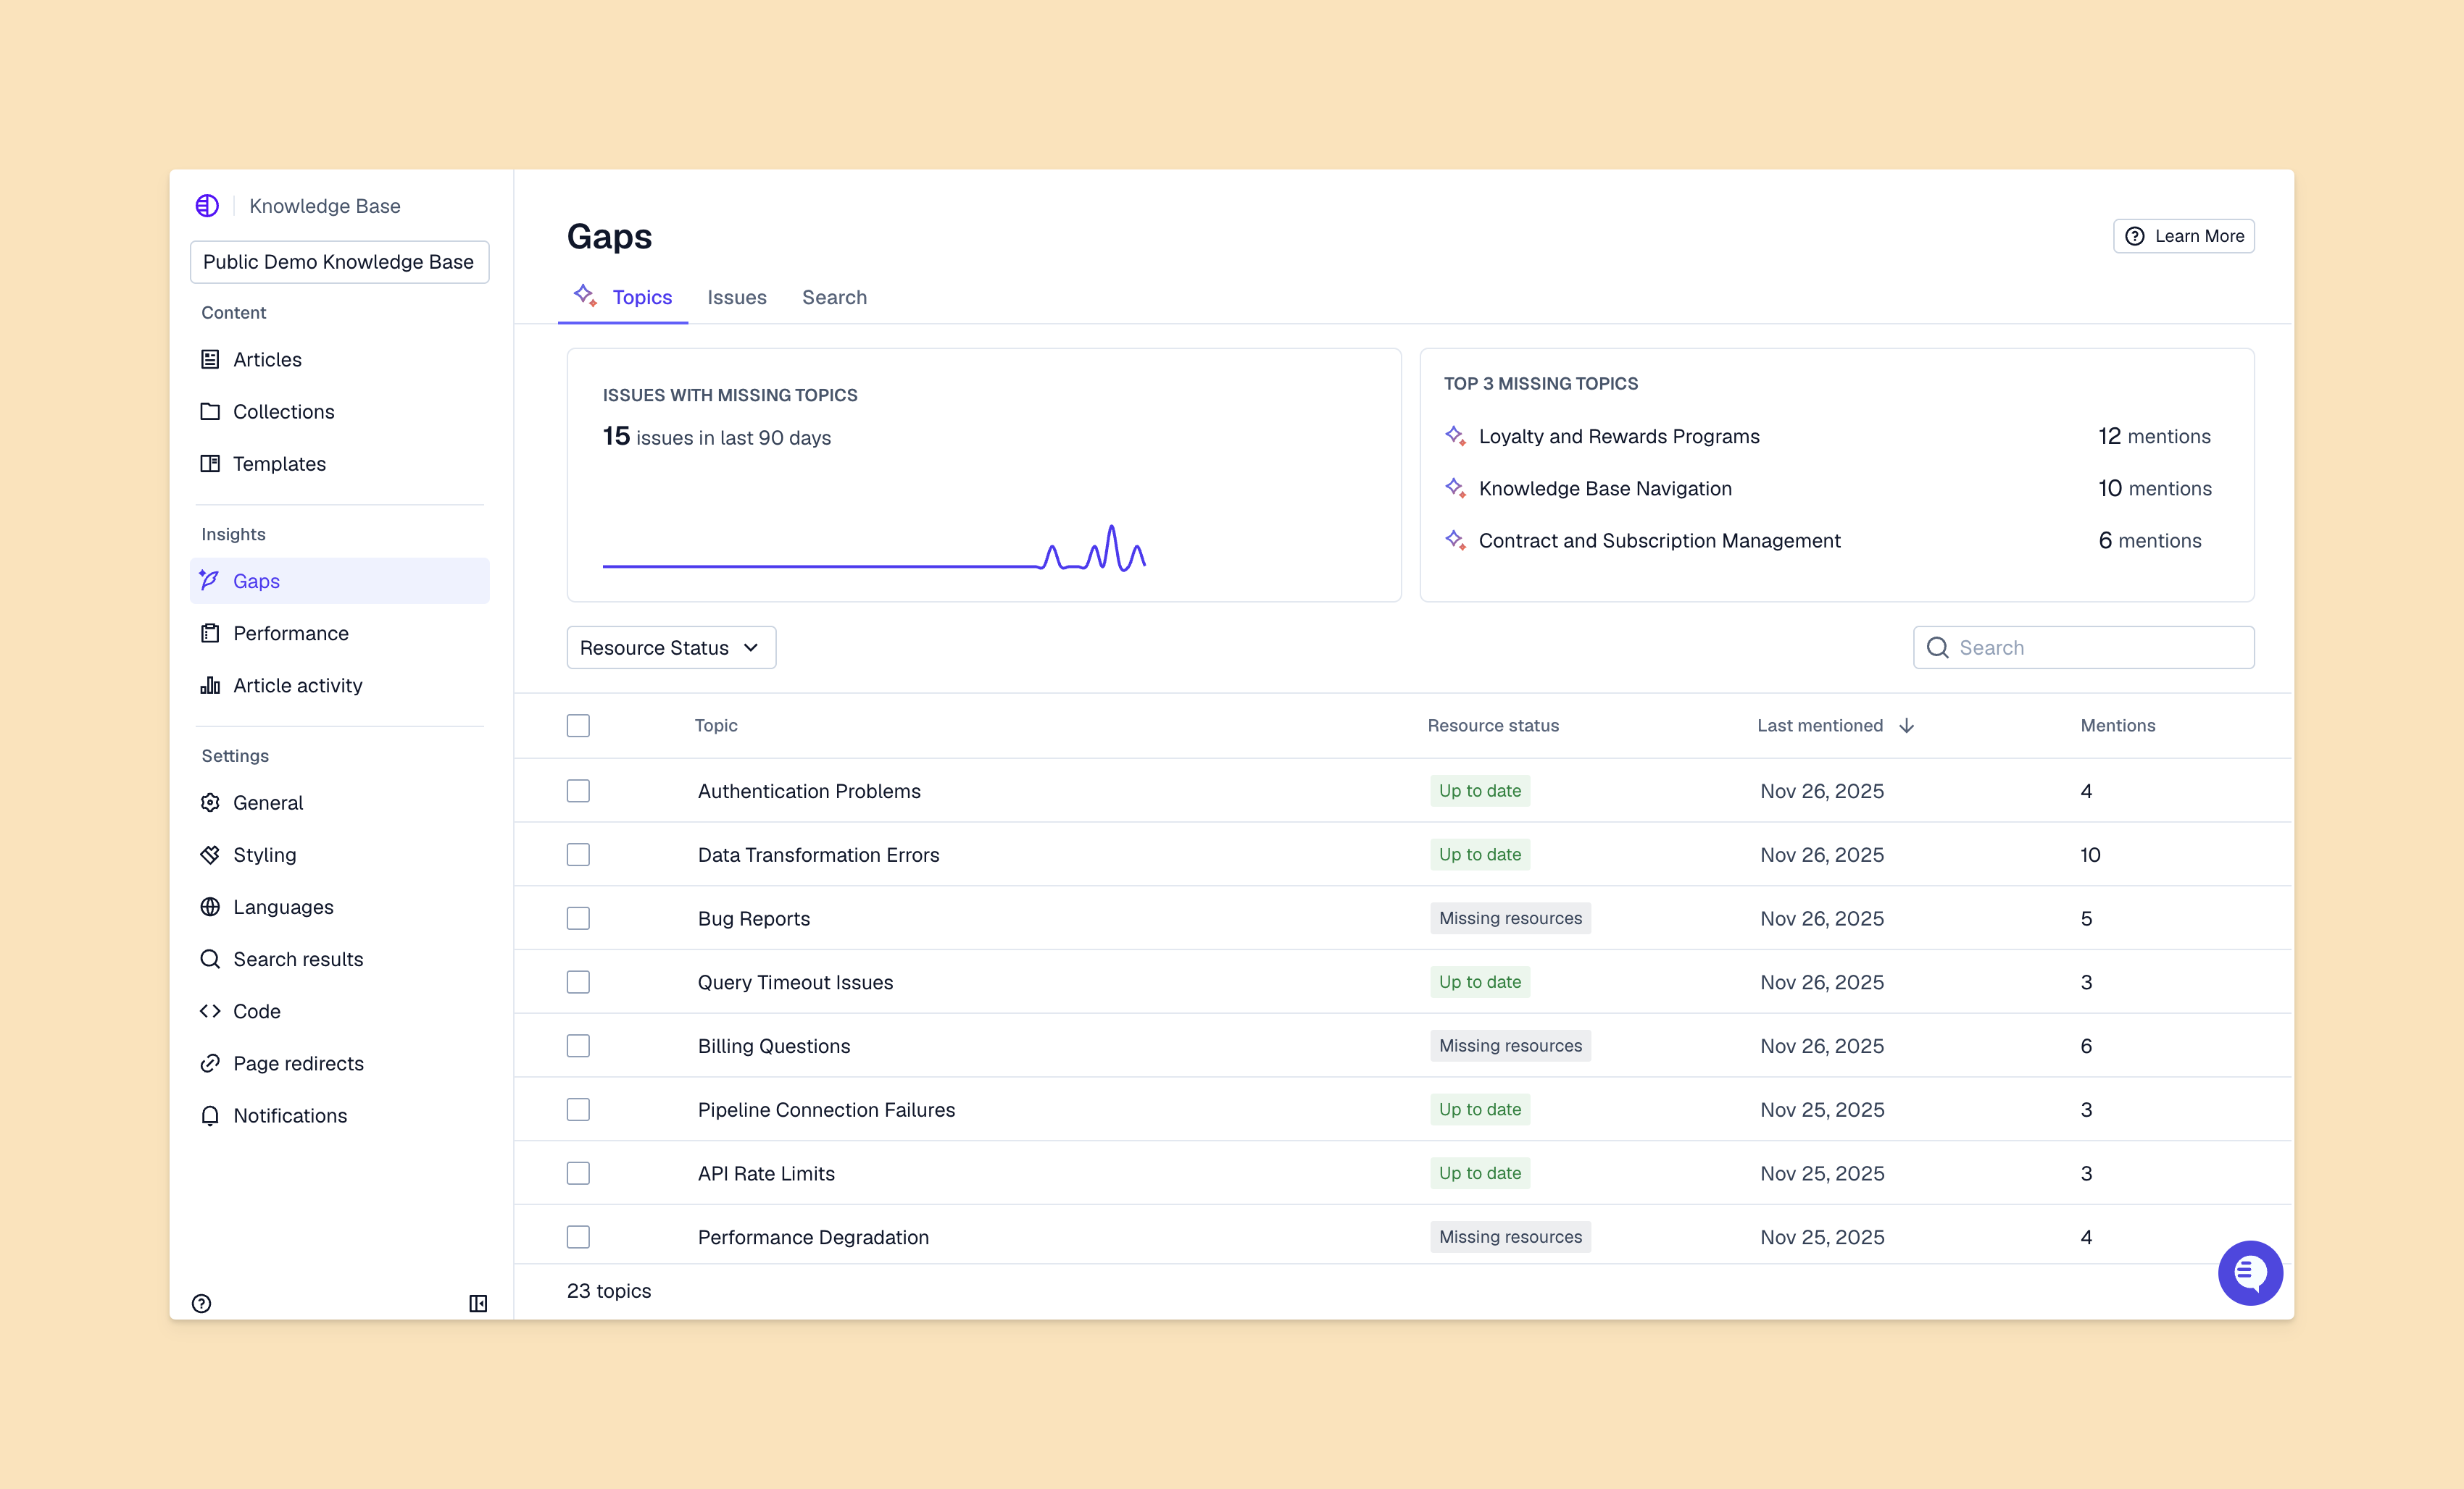The height and width of the screenshot is (1489, 2464).
Task: Click the help question mark icon in sidebar
Action: (x=201, y=1303)
